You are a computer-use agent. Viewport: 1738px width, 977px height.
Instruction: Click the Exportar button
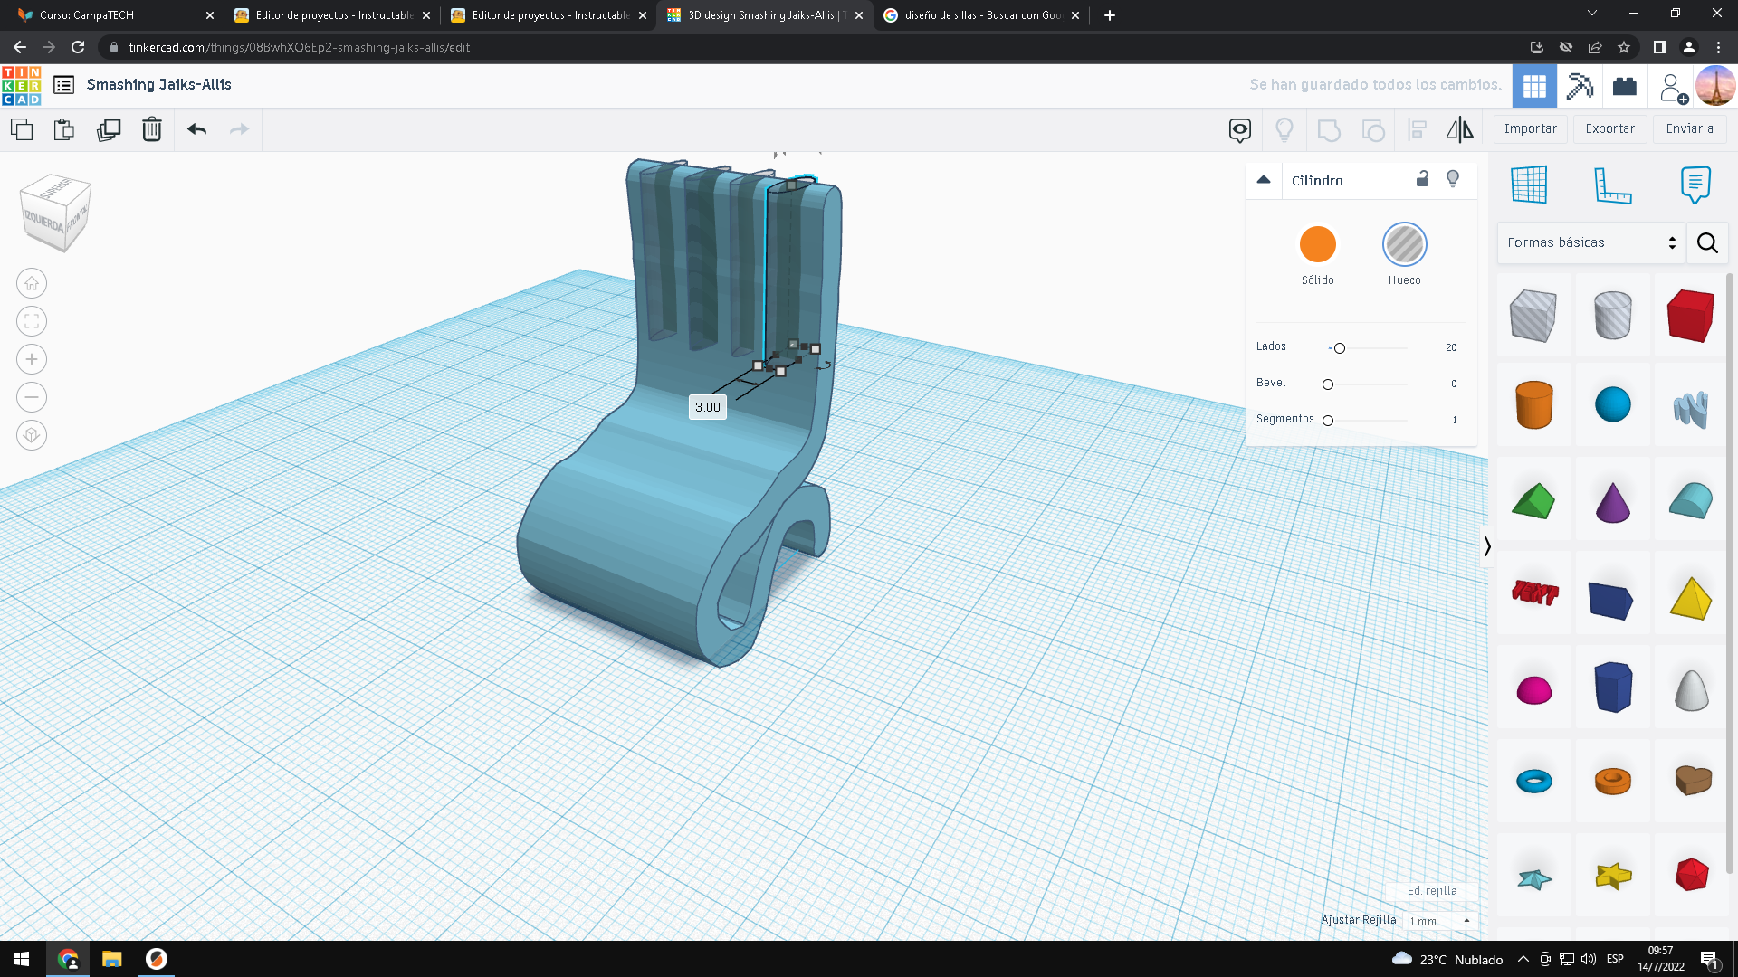point(1609,129)
